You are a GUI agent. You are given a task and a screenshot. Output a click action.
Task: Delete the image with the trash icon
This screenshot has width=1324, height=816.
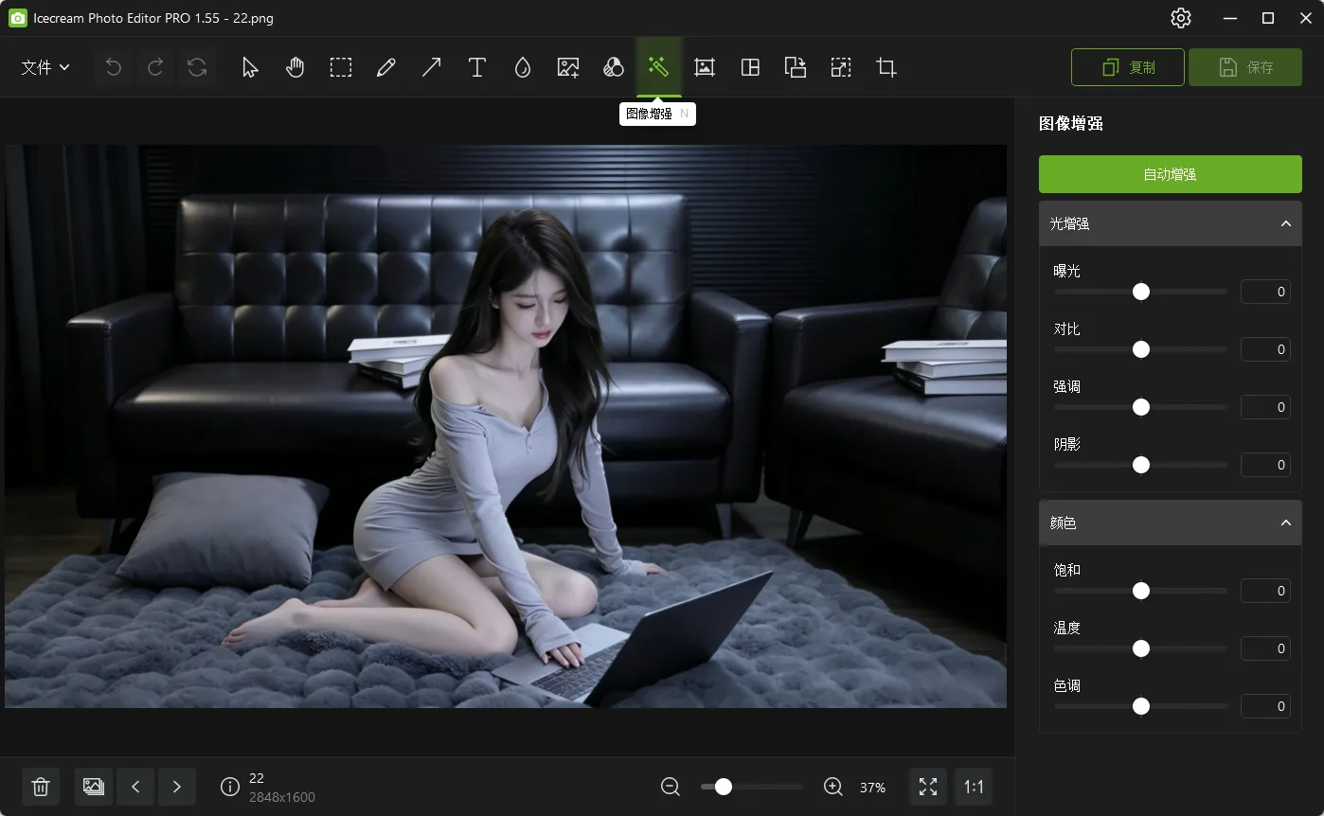41,787
